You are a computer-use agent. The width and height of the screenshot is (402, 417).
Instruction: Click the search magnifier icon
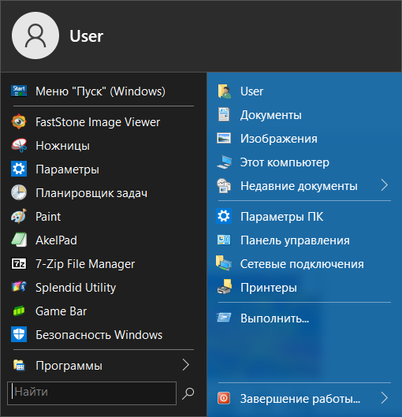pyautogui.click(x=188, y=393)
